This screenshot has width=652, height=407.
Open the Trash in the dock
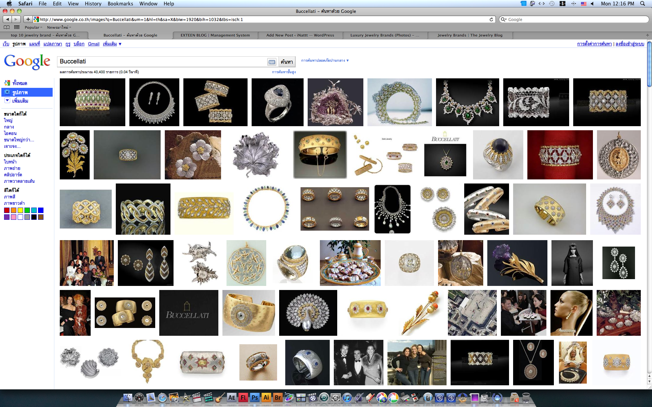(x=526, y=398)
